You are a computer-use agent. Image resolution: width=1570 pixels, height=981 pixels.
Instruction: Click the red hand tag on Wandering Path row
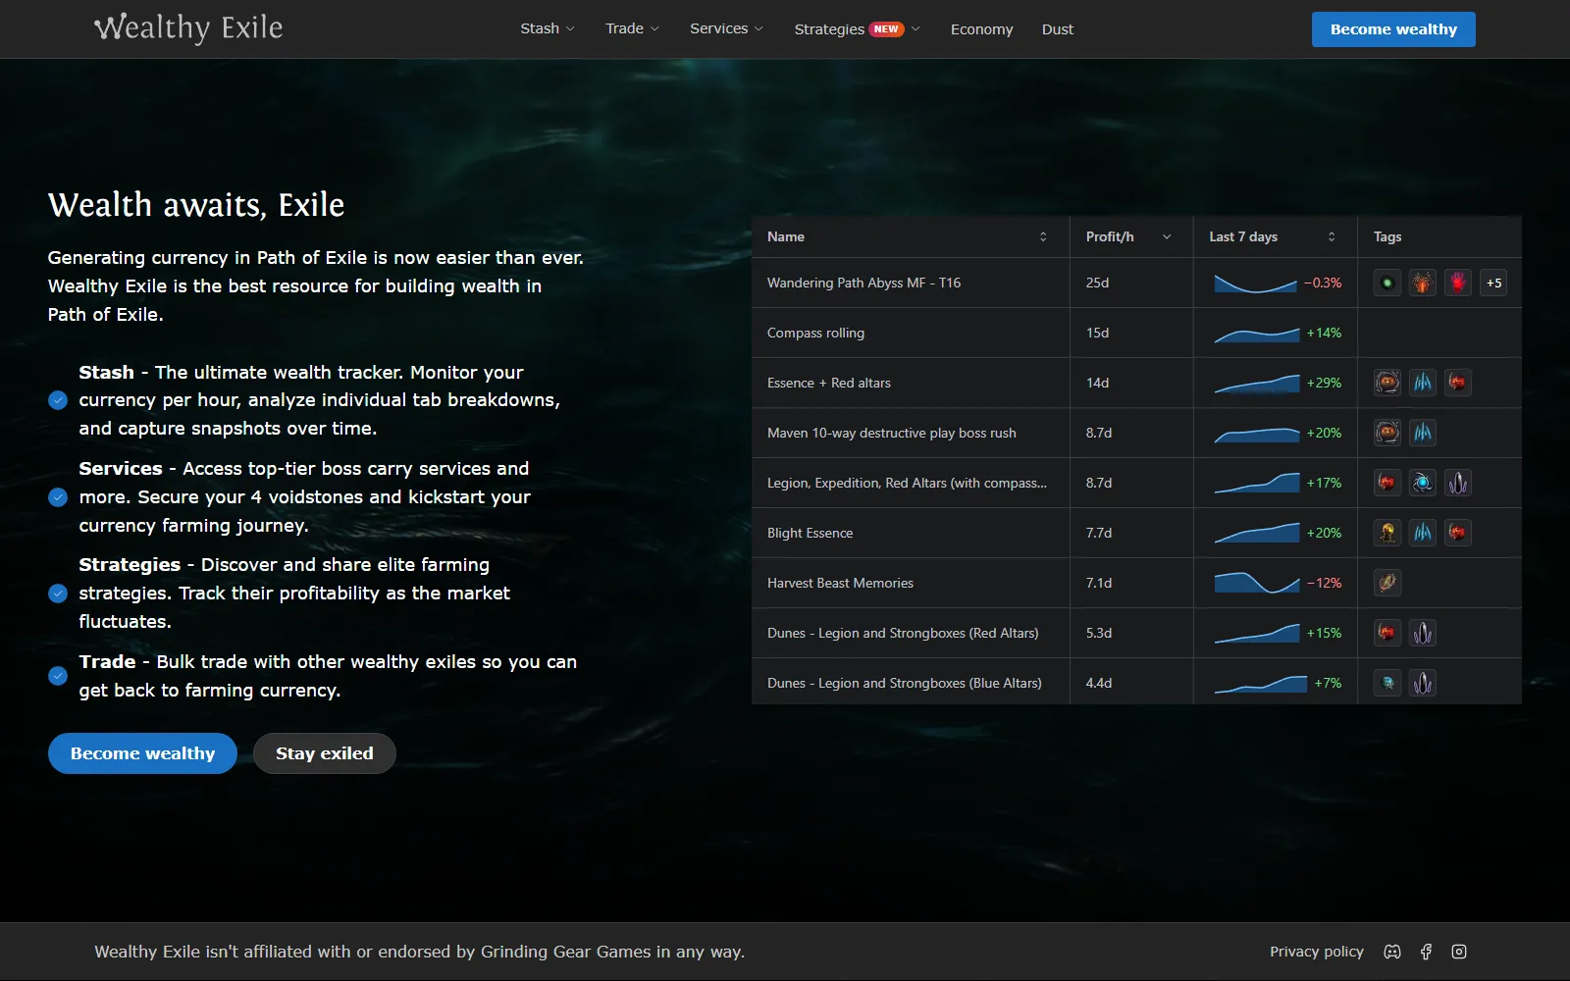[1458, 284]
